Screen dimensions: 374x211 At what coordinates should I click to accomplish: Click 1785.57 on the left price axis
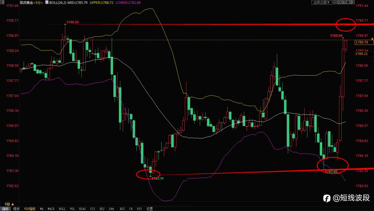click(13, 126)
